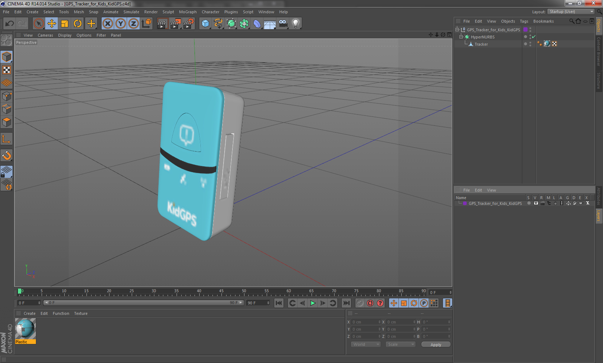Toggle HyperNURBS editor visibility dot
Image resolution: width=603 pixels, height=363 pixels.
pyautogui.click(x=530, y=36)
